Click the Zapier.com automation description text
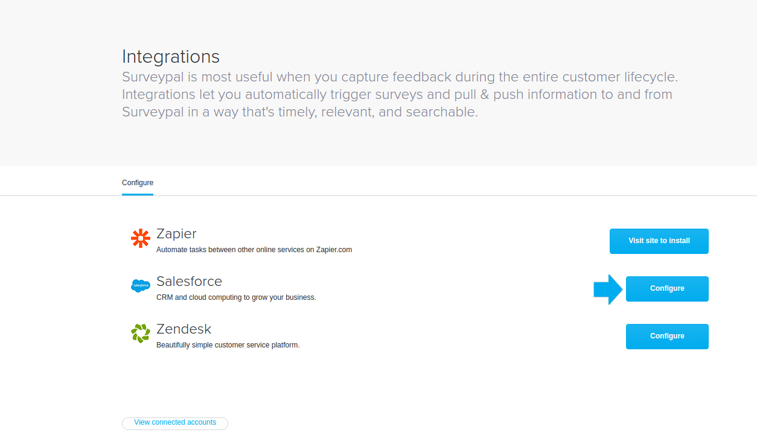The image size is (757, 447). pos(254,250)
